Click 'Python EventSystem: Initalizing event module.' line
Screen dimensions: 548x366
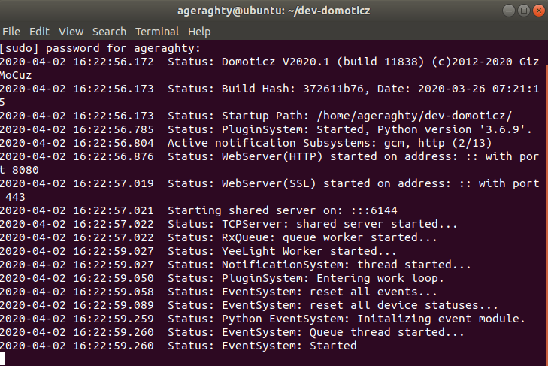(262, 319)
